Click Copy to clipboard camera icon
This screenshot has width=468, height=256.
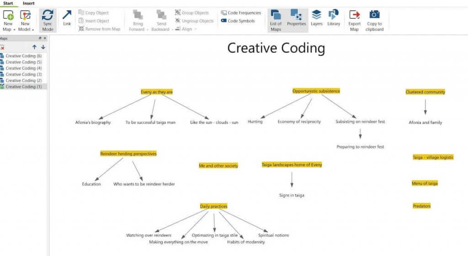(374, 15)
